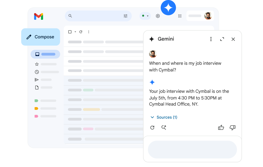Open the active status dropdown
Viewport: 263px width, 167px height.
pos(145,16)
